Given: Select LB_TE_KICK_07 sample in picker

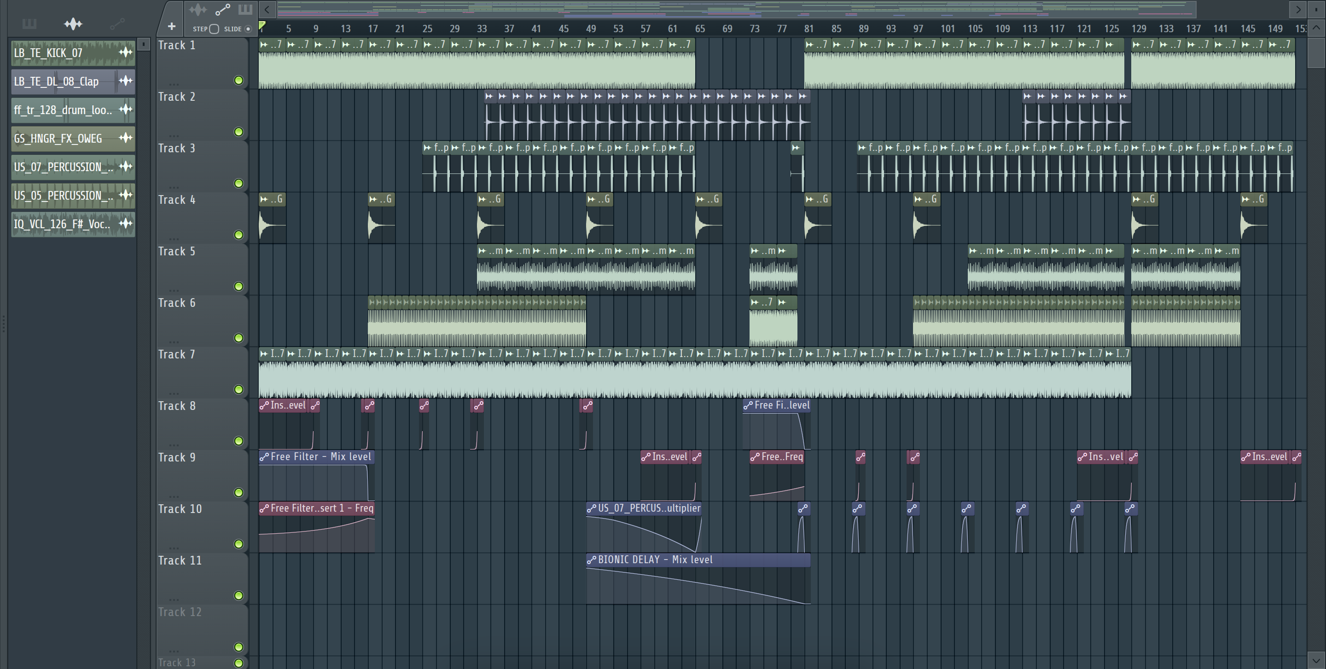Looking at the screenshot, I should click(x=73, y=53).
